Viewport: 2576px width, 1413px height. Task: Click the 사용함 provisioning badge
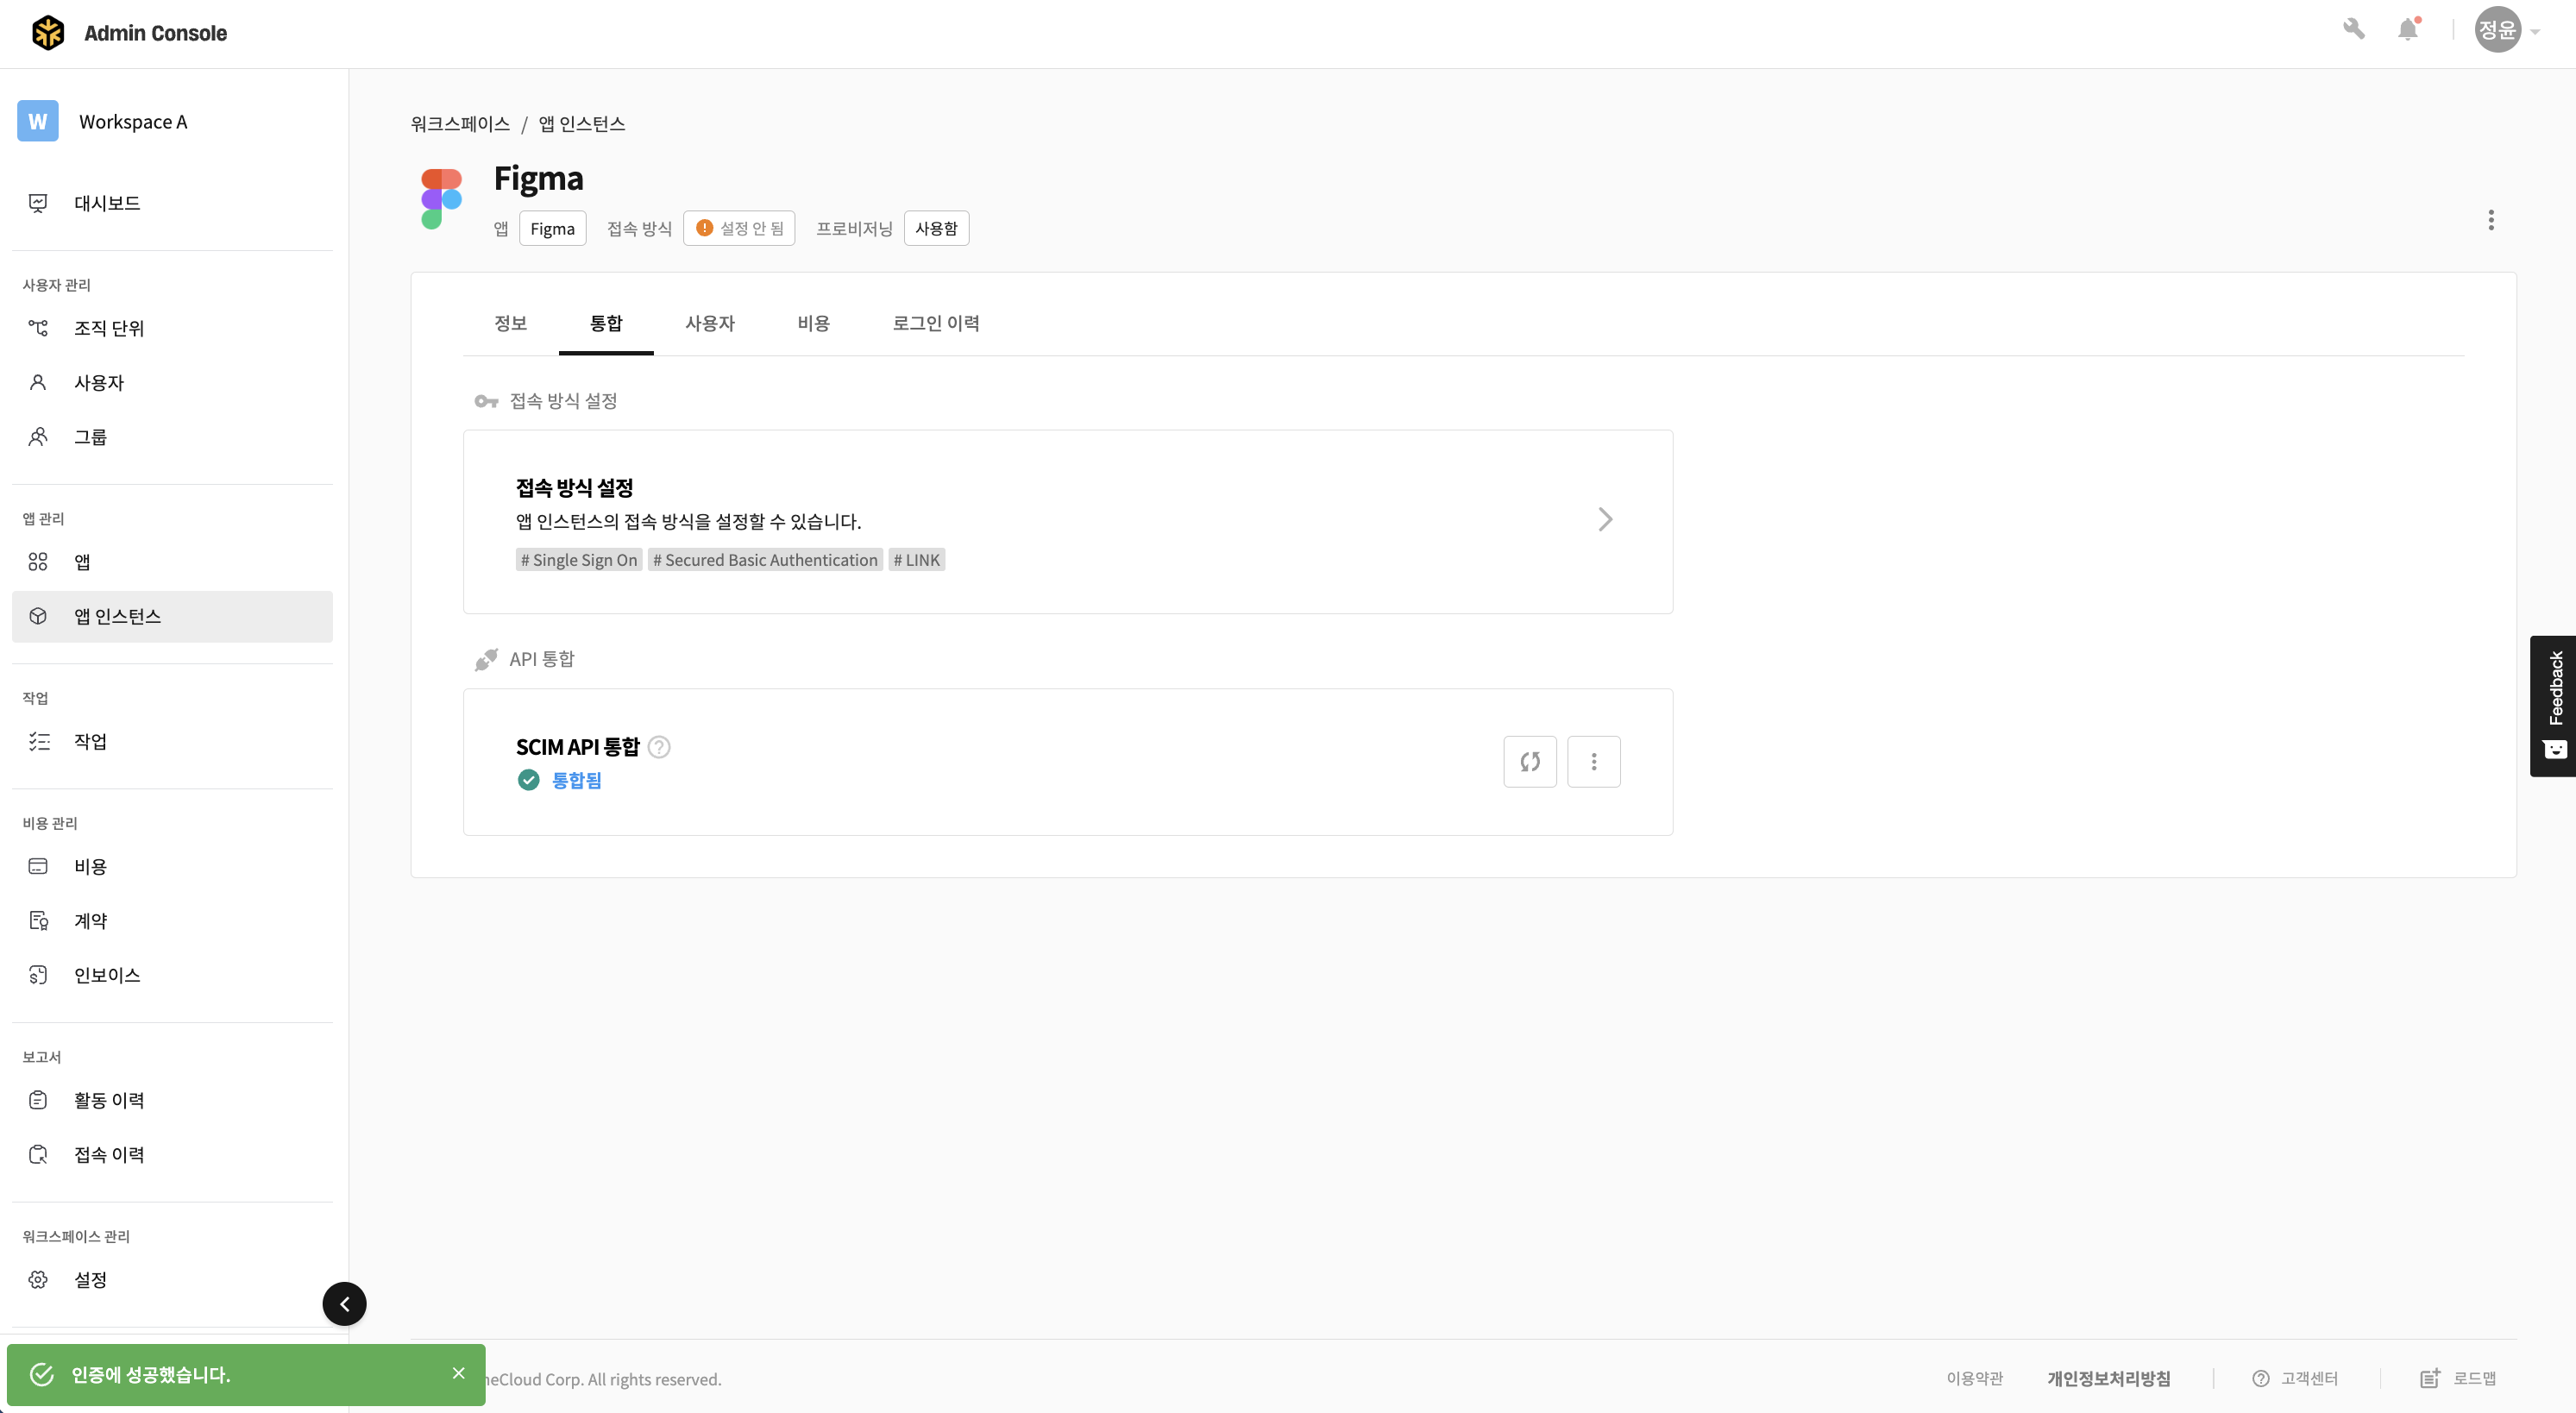pyautogui.click(x=936, y=228)
